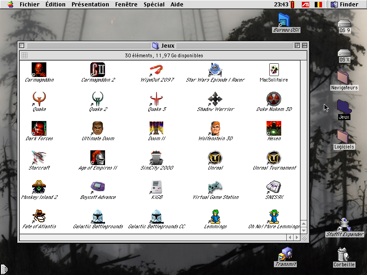Click the Shadow Warrior shuriken icon
The height and width of the screenshot is (275, 367).
coord(215,99)
